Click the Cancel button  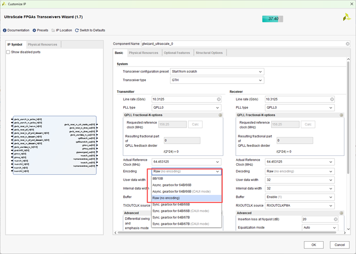coord(340,245)
